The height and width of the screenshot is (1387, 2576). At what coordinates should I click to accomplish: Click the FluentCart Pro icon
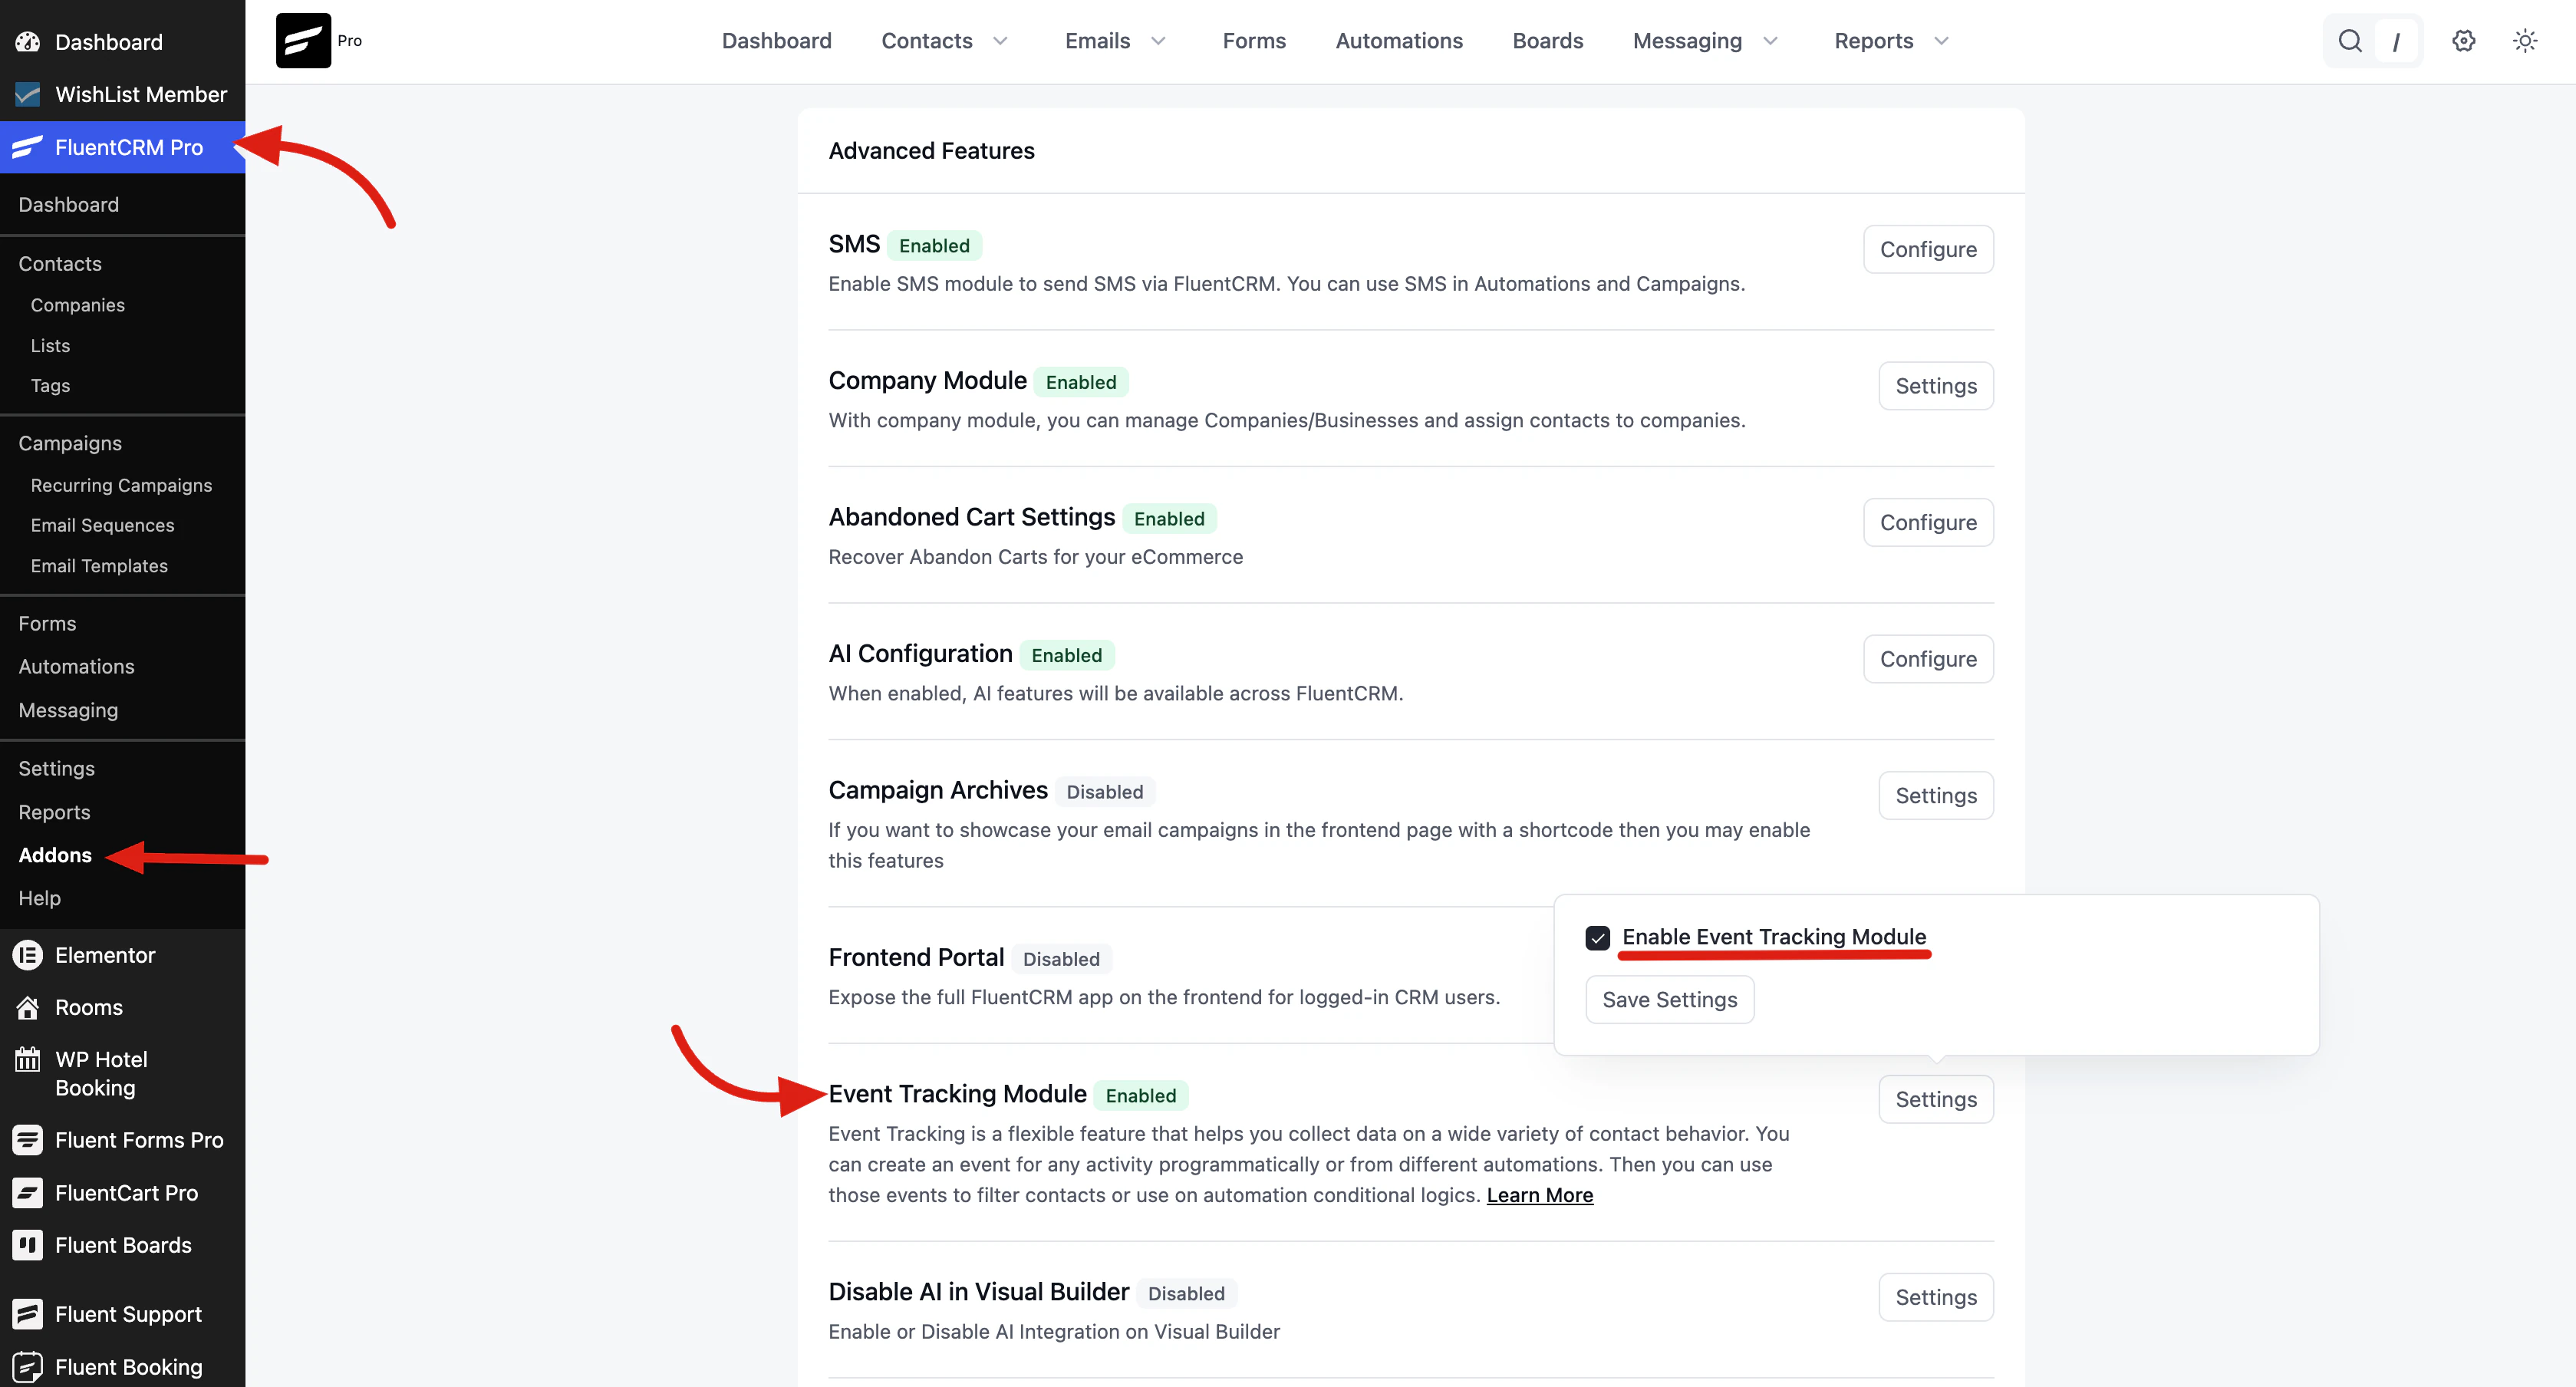(x=28, y=1193)
